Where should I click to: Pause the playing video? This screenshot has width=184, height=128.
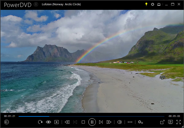92,122
